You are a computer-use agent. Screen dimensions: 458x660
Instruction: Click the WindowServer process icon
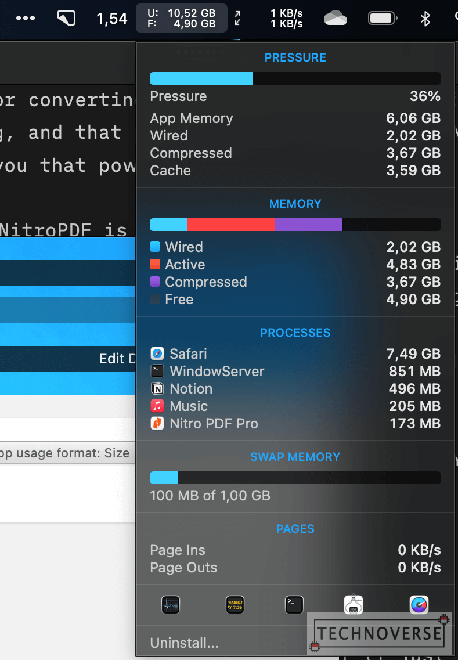[x=157, y=371]
